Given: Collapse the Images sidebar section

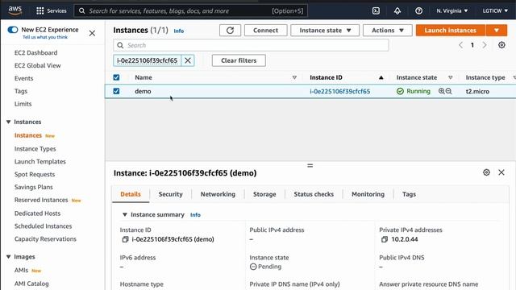Looking at the screenshot, I should [9, 257].
